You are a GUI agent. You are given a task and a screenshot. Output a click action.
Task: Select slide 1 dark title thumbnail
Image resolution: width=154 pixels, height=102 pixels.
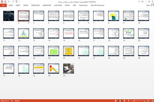click(x=9, y=16)
